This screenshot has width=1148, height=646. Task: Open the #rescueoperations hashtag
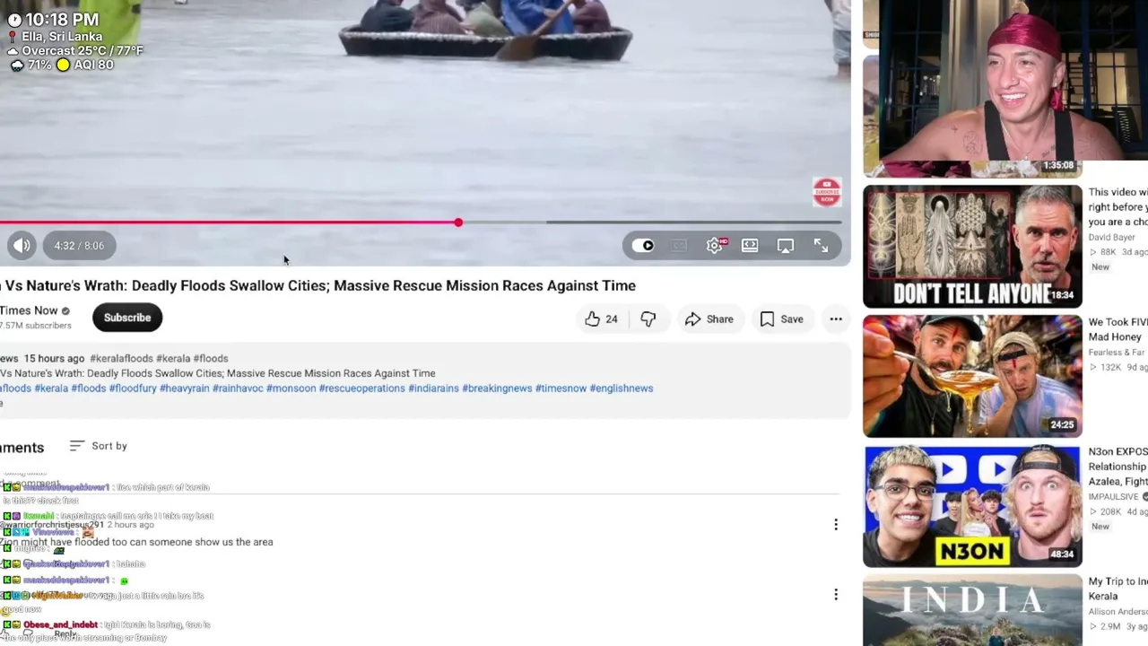(362, 388)
